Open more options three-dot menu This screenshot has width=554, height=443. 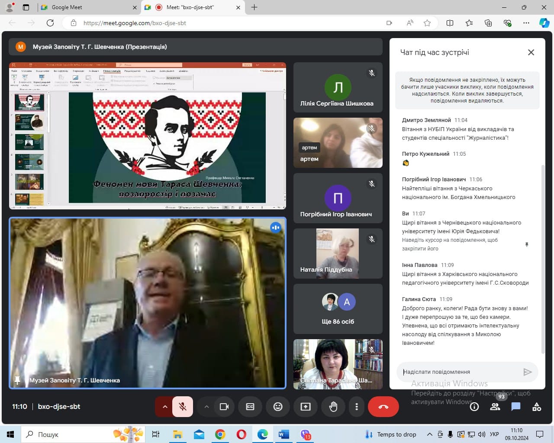[x=357, y=407]
